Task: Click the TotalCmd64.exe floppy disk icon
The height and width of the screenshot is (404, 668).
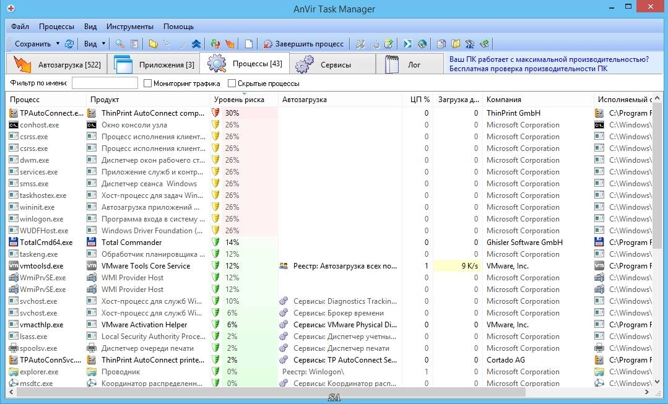Action: coord(14,243)
